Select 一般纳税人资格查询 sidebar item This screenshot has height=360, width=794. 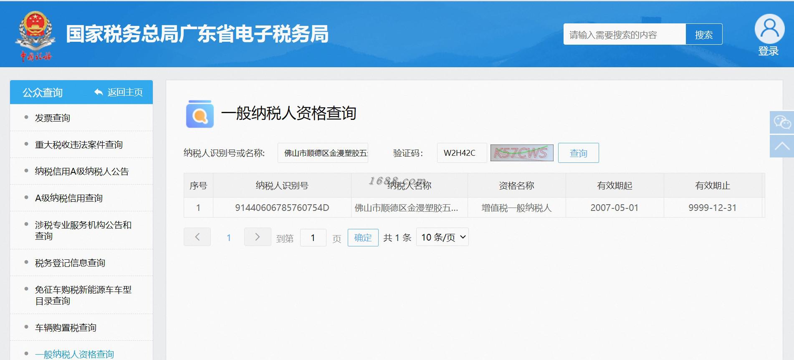[x=74, y=354]
